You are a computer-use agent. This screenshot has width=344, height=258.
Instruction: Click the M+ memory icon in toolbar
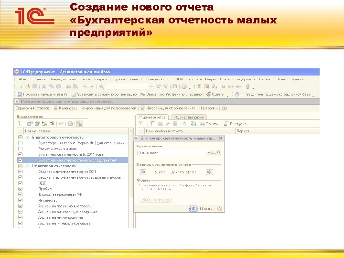tap(231, 86)
